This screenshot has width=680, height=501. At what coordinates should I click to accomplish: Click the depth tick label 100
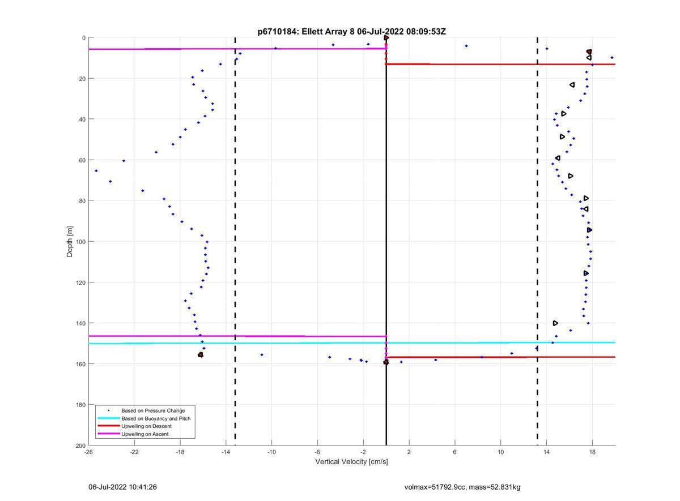[80, 242]
